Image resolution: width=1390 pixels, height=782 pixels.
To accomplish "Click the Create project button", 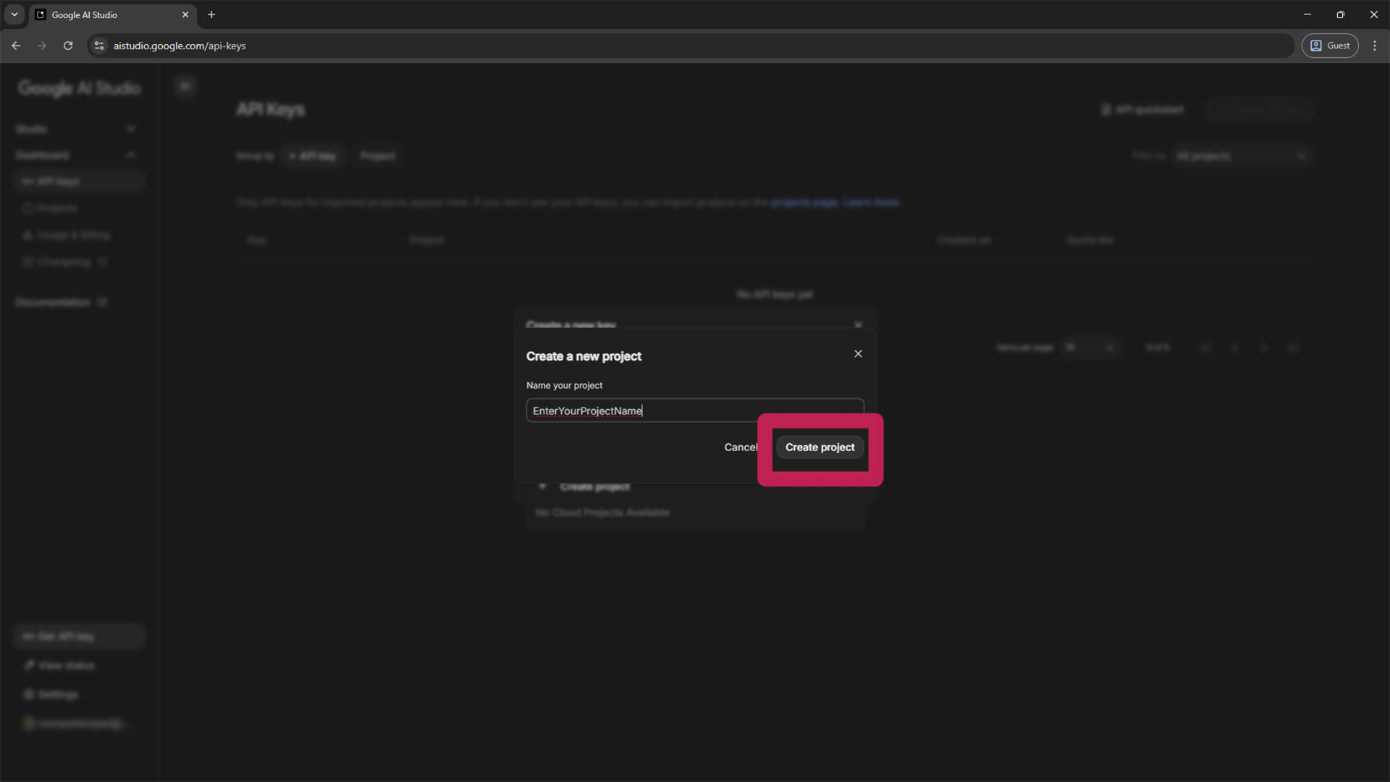I will 820,447.
